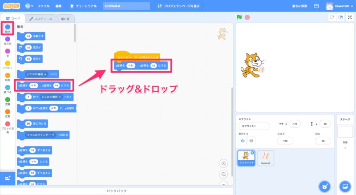The height and width of the screenshot is (195, 356).
Task: Select the Baseball sprite thumbnail
Action: coord(266,158)
